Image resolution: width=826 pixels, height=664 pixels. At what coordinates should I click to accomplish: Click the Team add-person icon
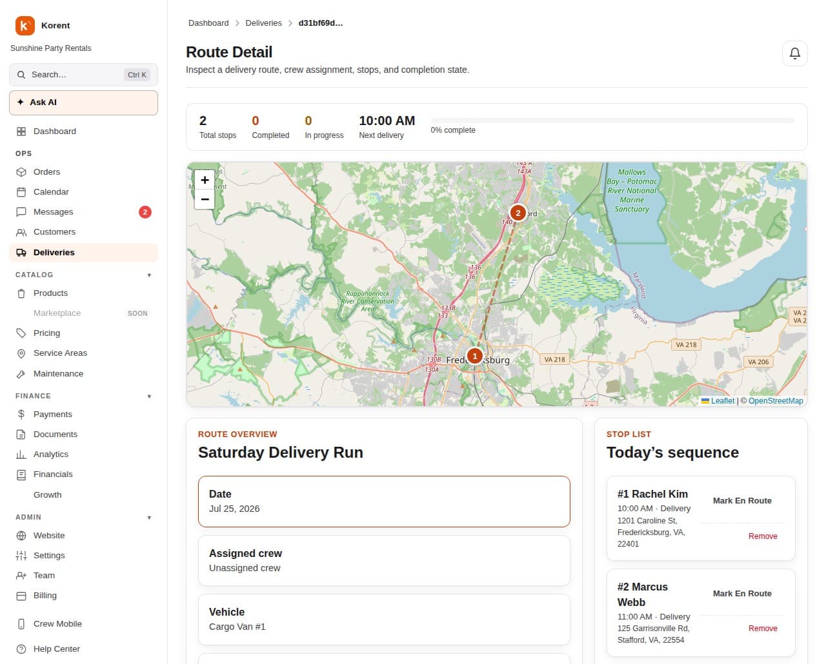(21, 576)
